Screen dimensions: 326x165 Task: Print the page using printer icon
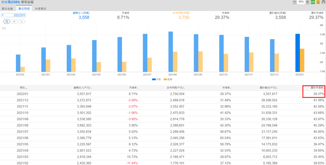click(x=323, y=2)
